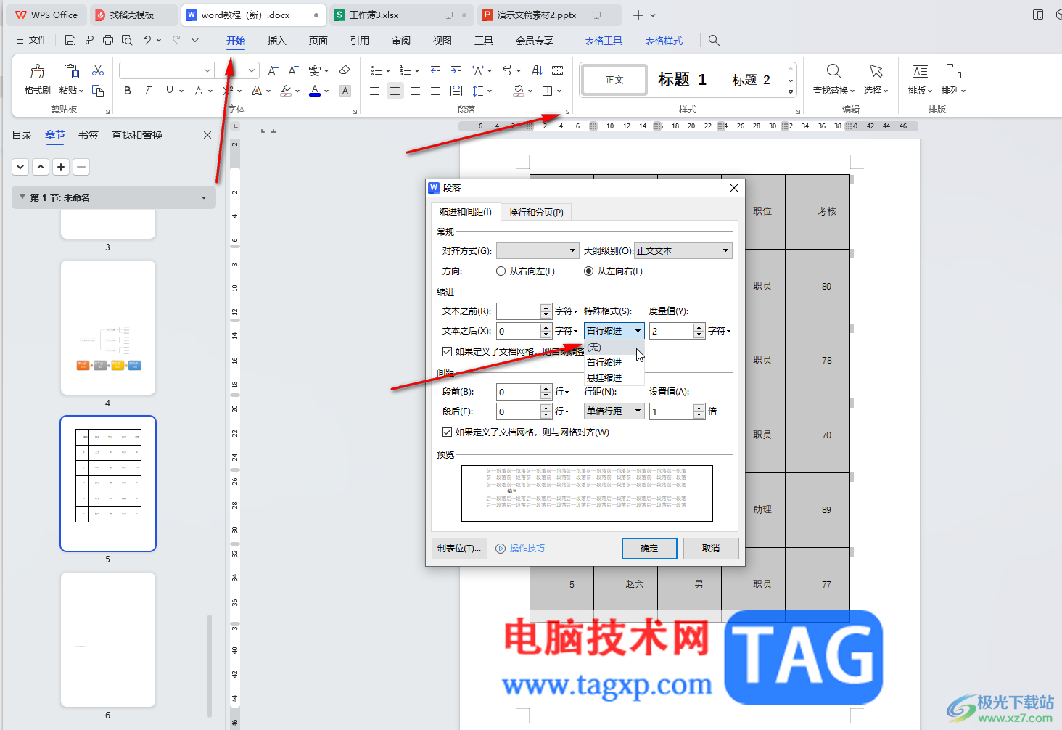
Task: Click the shading paint bucket tool
Action: tap(519, 91)
